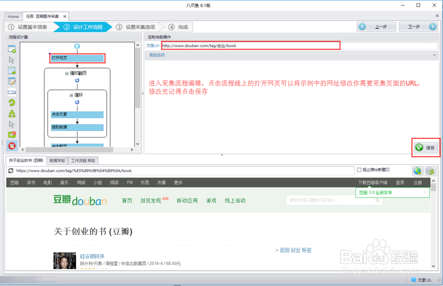Click douban search magnifier icon
This screenshot has height=286, width=443.
(378, 200)
